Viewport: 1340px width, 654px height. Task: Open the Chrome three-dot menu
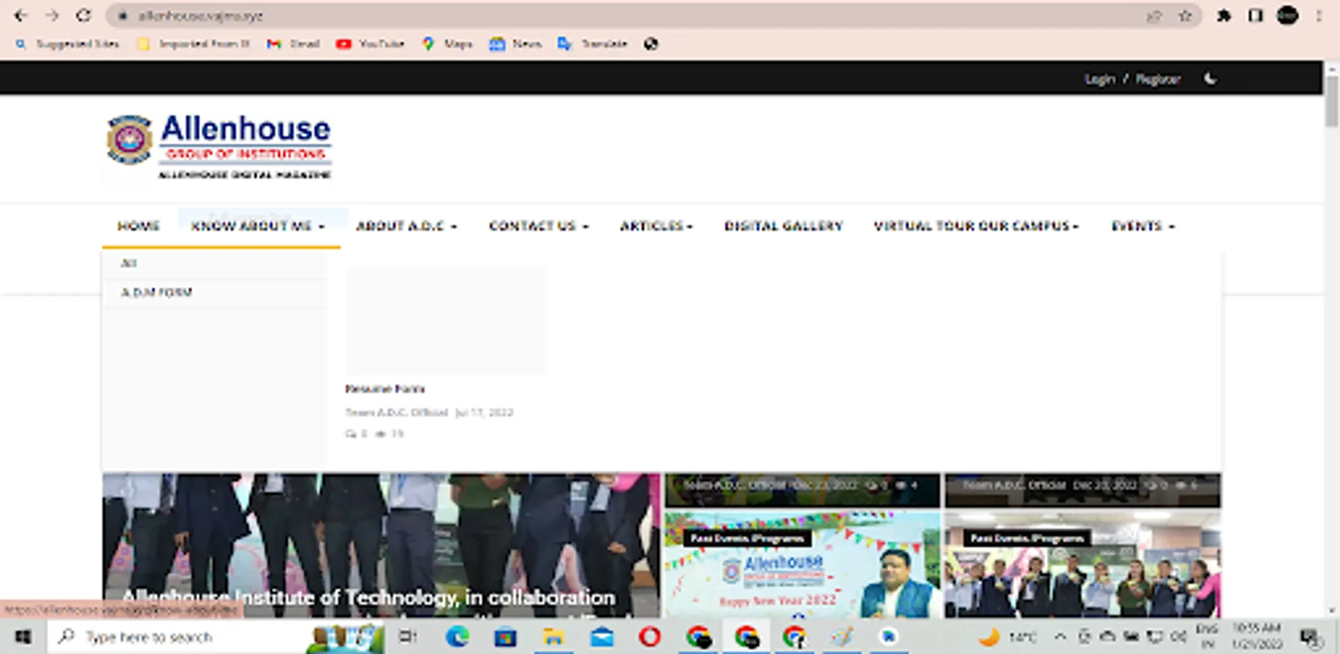(x=1319, y=15)
